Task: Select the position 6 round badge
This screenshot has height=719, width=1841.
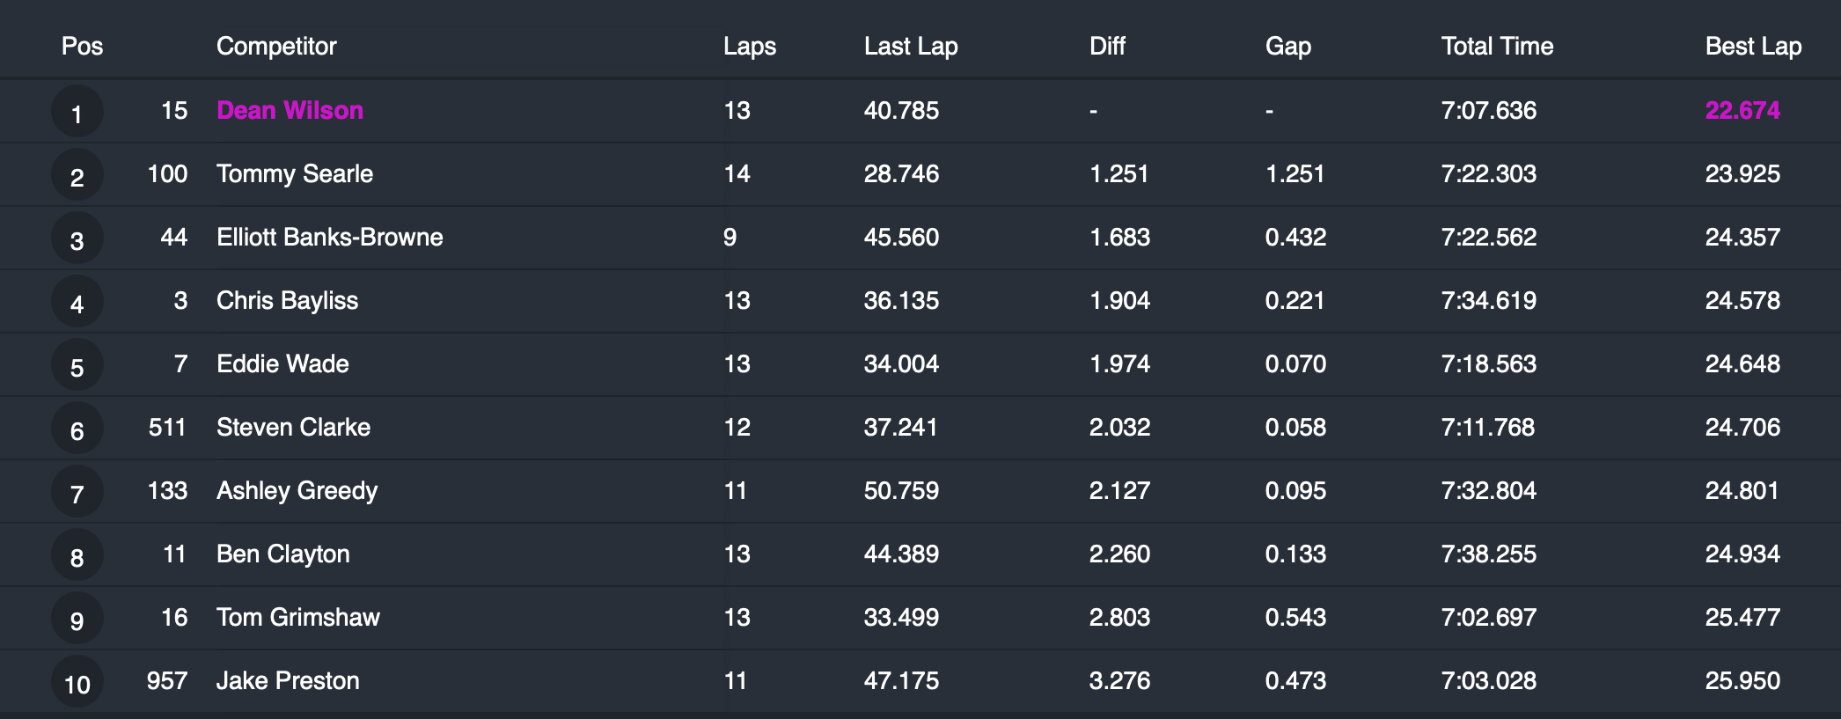Action: 77,429
